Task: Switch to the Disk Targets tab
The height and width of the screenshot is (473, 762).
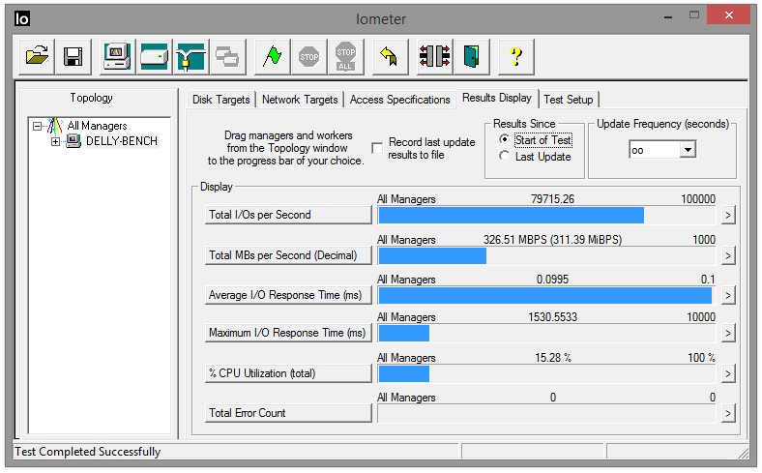Action: [221, 100]
